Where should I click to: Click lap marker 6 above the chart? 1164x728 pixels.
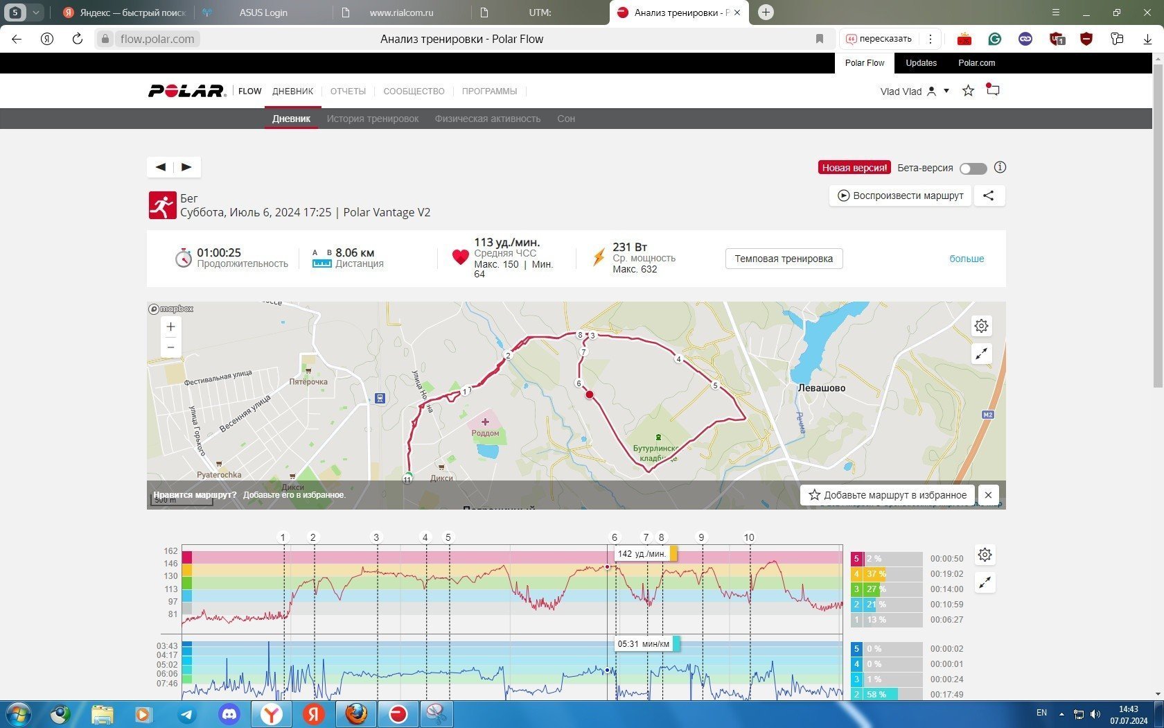click(614, 537)
